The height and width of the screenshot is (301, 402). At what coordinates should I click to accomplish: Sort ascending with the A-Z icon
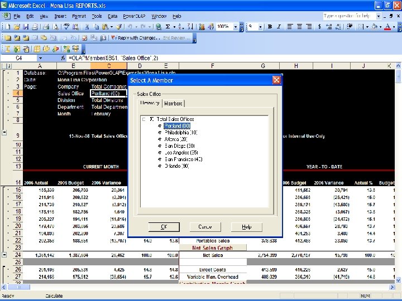(181, 27)
